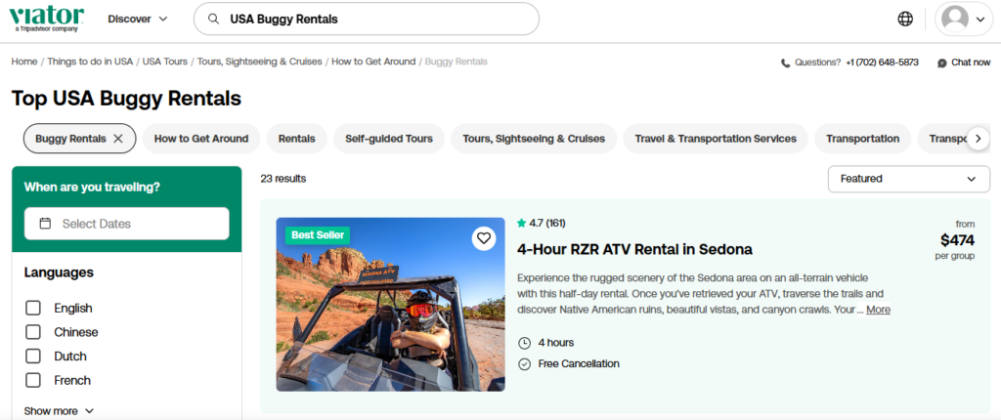Click the Free Cancellation label

pyautogui.click(x=579, y=363)
